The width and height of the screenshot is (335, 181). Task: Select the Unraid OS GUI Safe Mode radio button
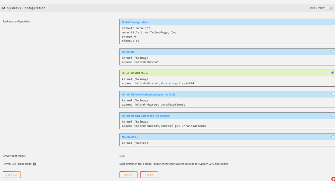(x=333, y=115)
